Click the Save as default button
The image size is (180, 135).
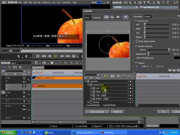97,112
